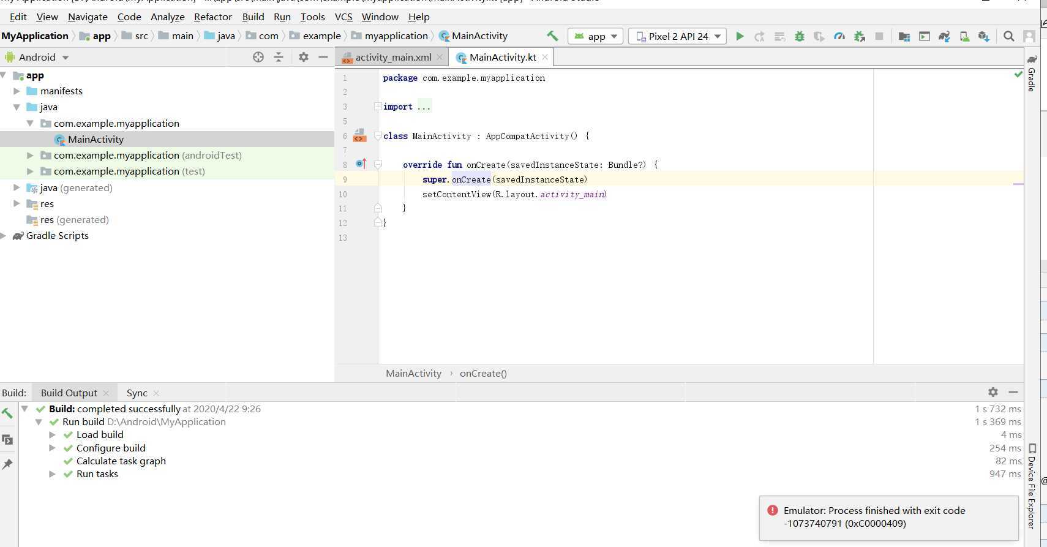The width and height of the screenshot is (1047, 547).
Task: Click the Search Everywhere magnifier icon
Action: (x=1009, y=36)
